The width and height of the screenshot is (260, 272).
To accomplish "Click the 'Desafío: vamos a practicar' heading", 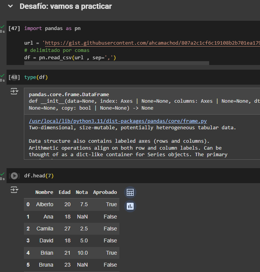I will [x=65, y=7].
